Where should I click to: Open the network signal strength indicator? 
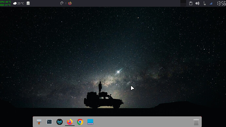211,3
